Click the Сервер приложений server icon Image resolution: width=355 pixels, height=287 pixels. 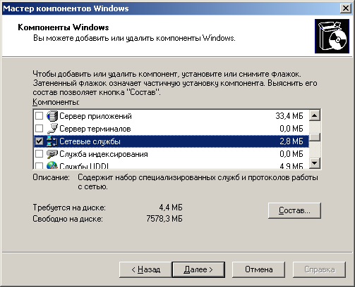click(52, 116)
